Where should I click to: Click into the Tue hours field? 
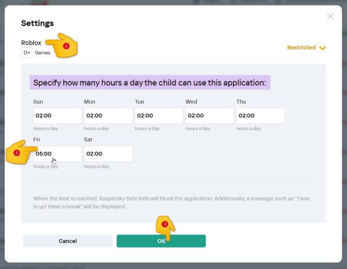pos(159,116)
